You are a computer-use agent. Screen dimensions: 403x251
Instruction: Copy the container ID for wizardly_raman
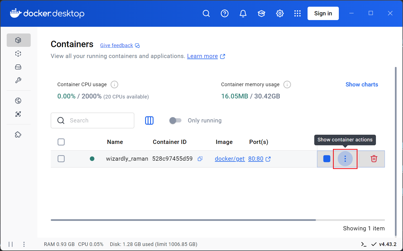pyautogui.click(x=200, y=158)
